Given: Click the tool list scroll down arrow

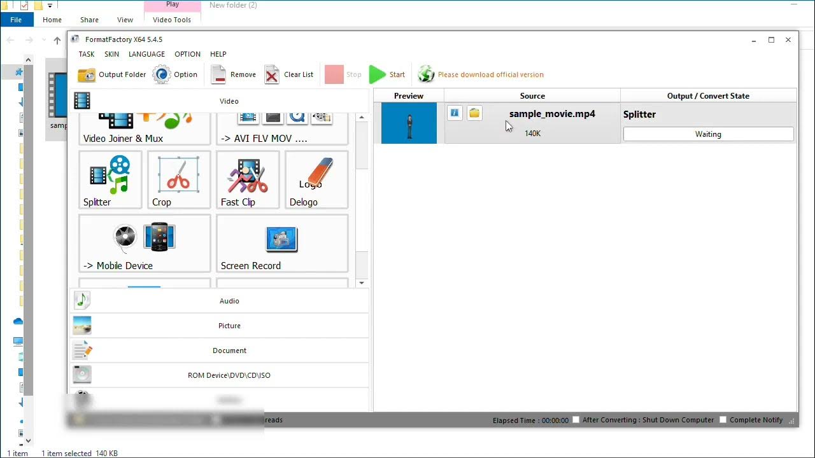Looking at the screenshot, I should (x=362, y=282).
